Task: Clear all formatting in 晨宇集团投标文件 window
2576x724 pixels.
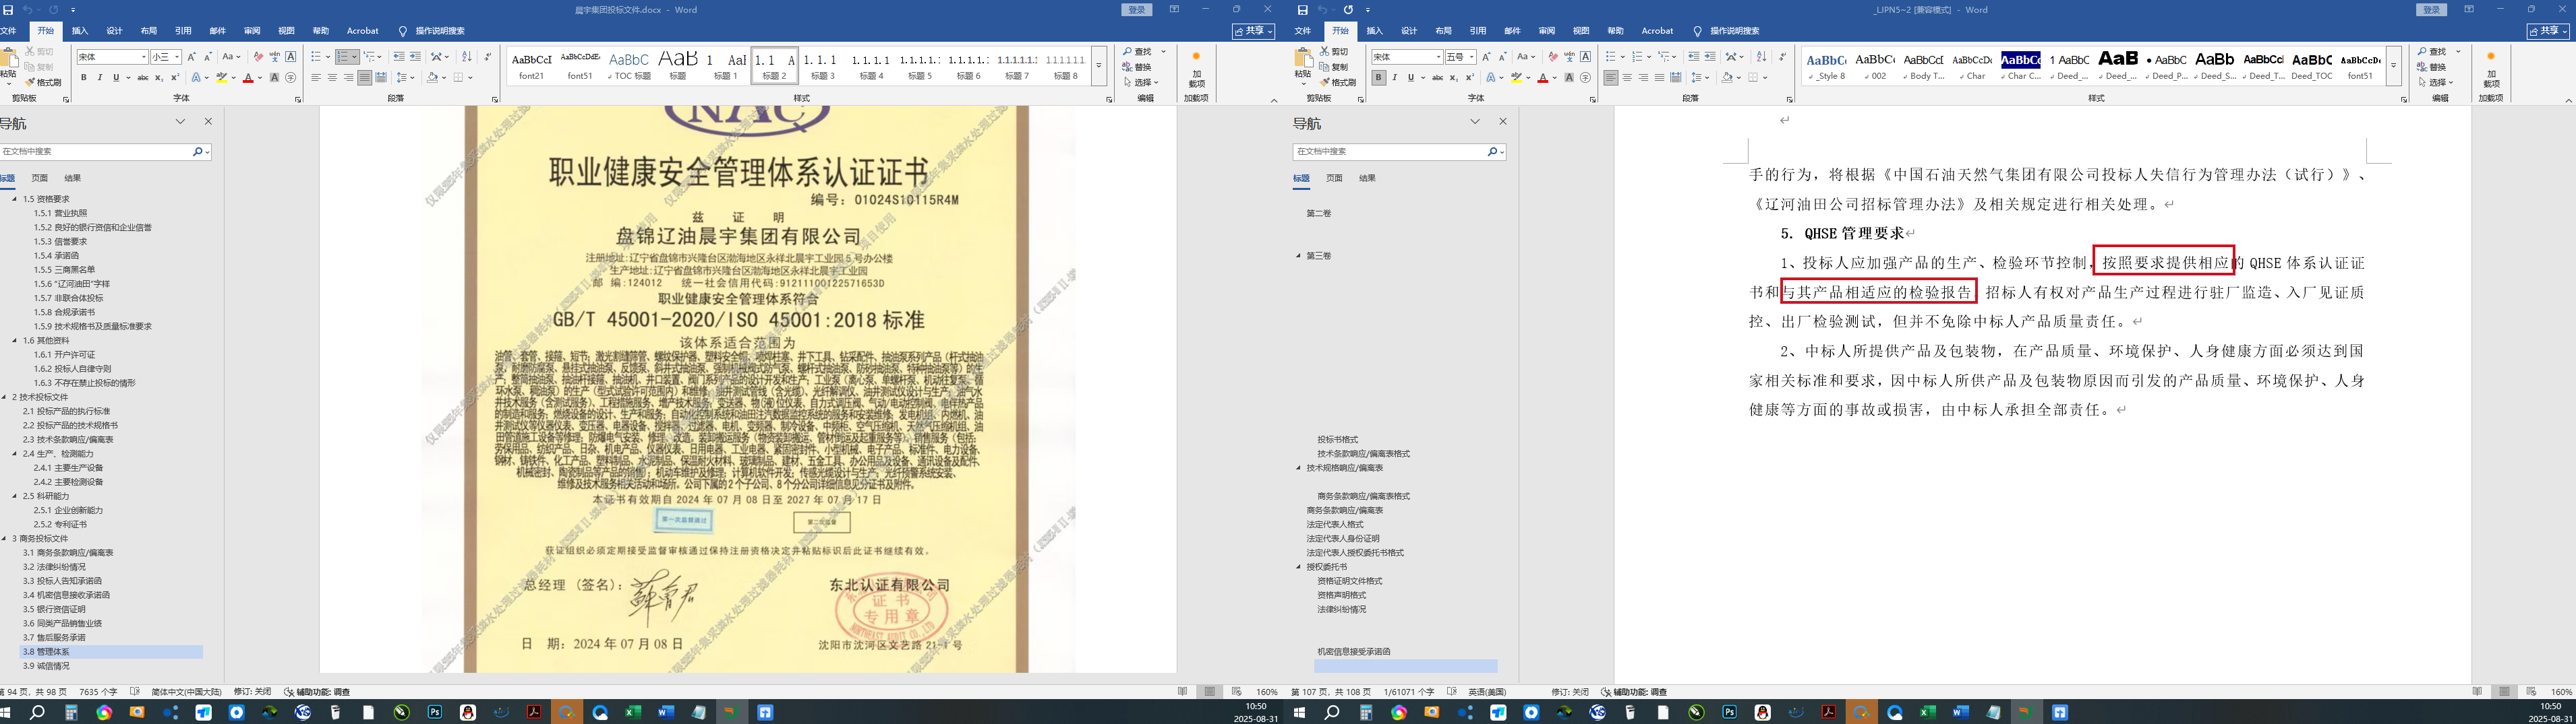Action: 258,57
